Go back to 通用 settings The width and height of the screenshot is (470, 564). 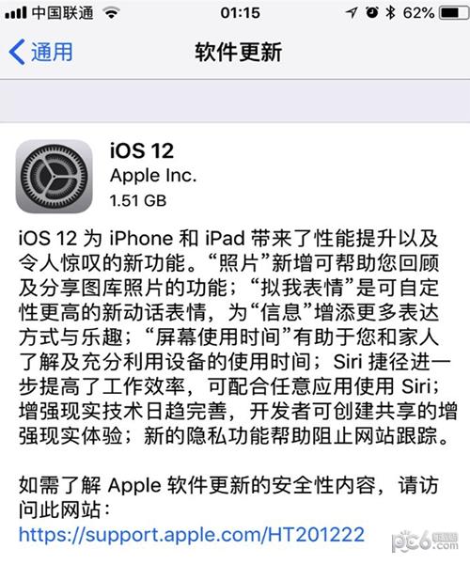tap(40, 52)
